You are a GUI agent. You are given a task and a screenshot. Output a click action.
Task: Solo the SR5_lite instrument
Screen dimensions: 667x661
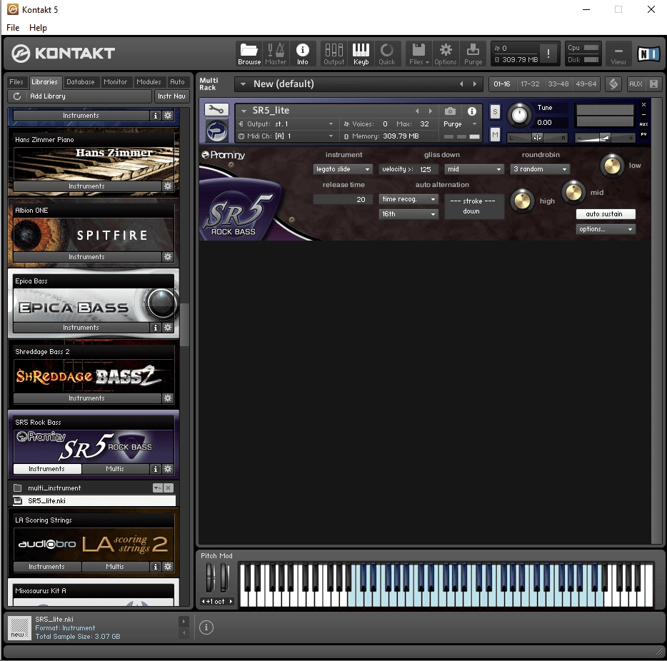click(x=495, y=112)
